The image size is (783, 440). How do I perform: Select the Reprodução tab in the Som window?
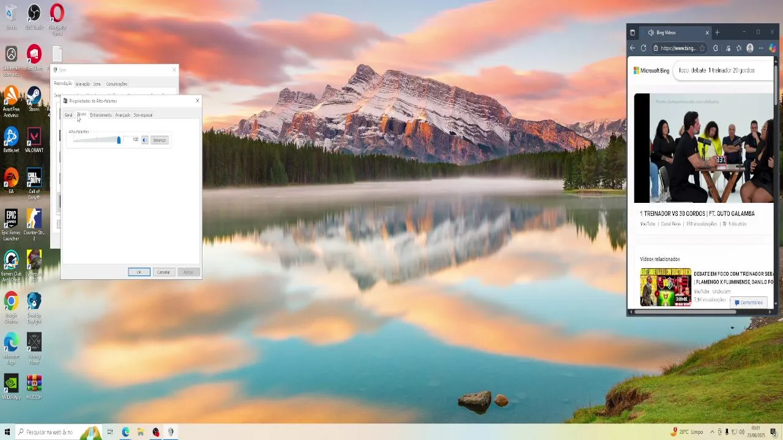click(63, 83)
